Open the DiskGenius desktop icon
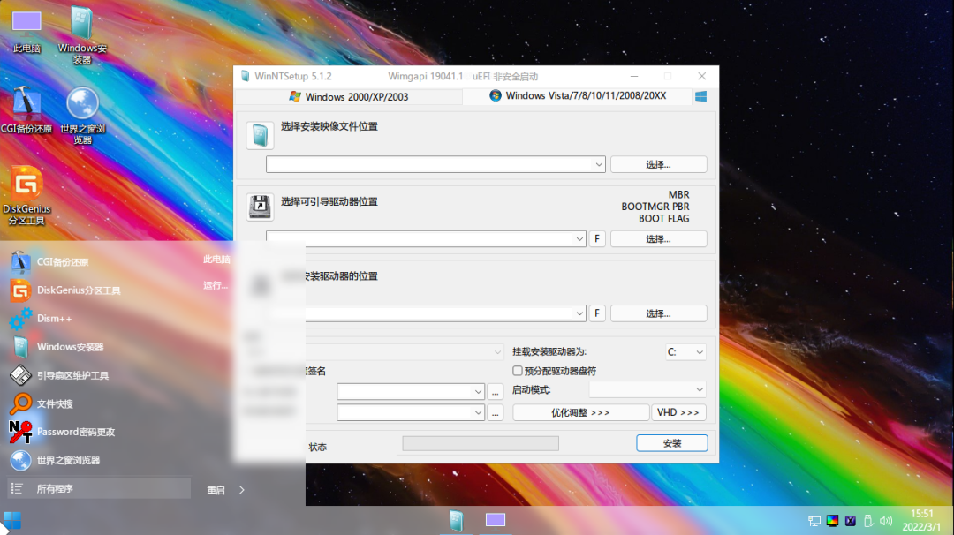This screenshot has width=954, height=535. click(26, 195)
